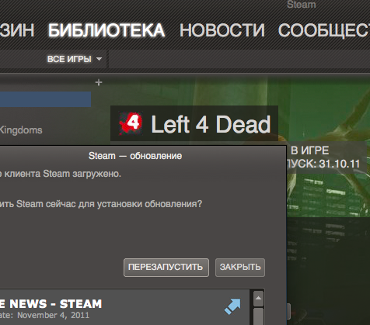Open the partially visible МАГАЗИН tab
370x325 pixels.
click(x=17, y=30)
